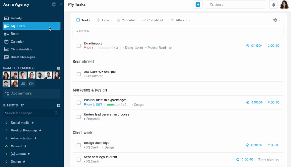Click the blue plus add button in header
Viewport: 291px width, 167px height.
click(x=198, y=4)
